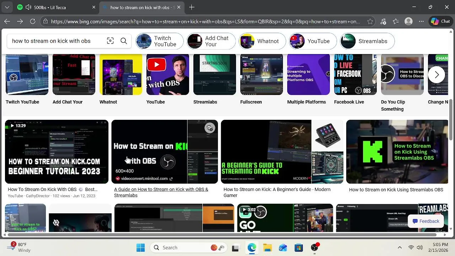Open Task View on the taskbar

pos(235,247)
